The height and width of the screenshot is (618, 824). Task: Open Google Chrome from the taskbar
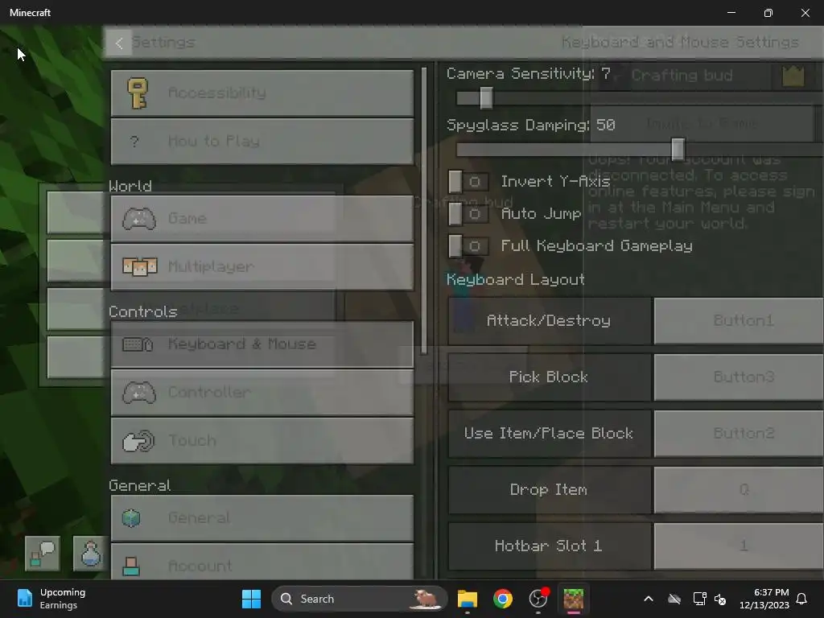(503, 599)
